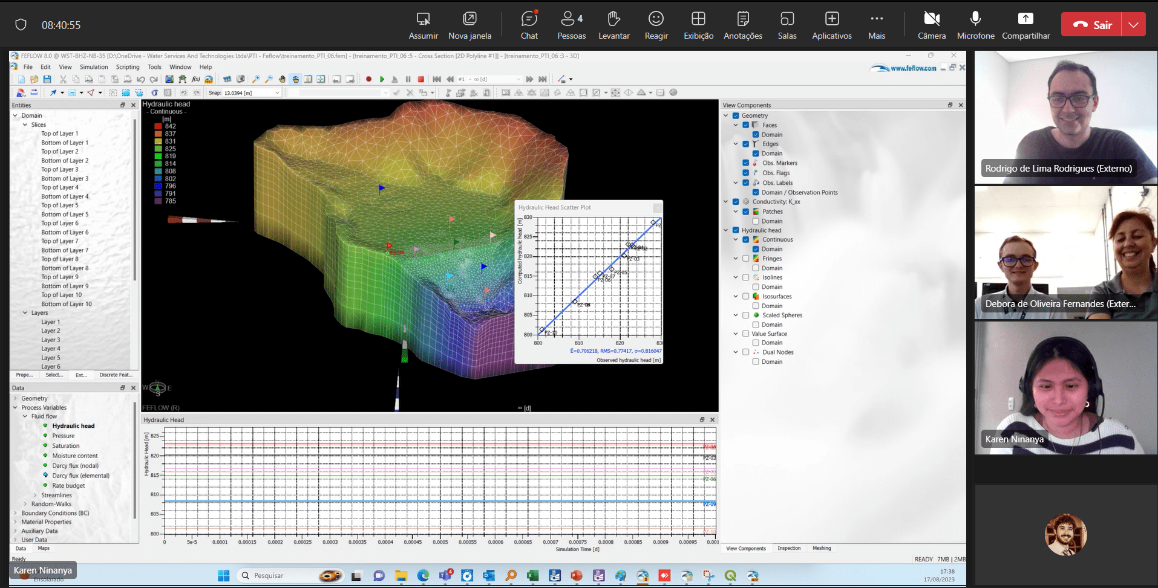
Task: Click the green Start simulation play button
Action: (x=382, y=79)
